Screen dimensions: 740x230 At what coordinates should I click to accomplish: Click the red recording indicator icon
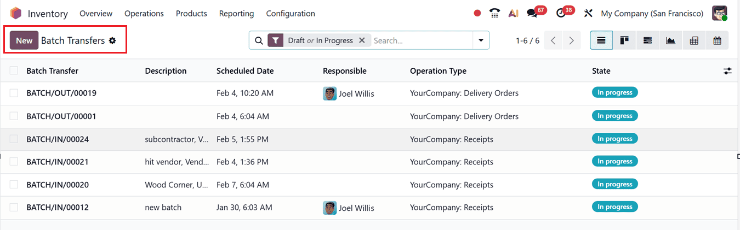[x=477, y=13]
